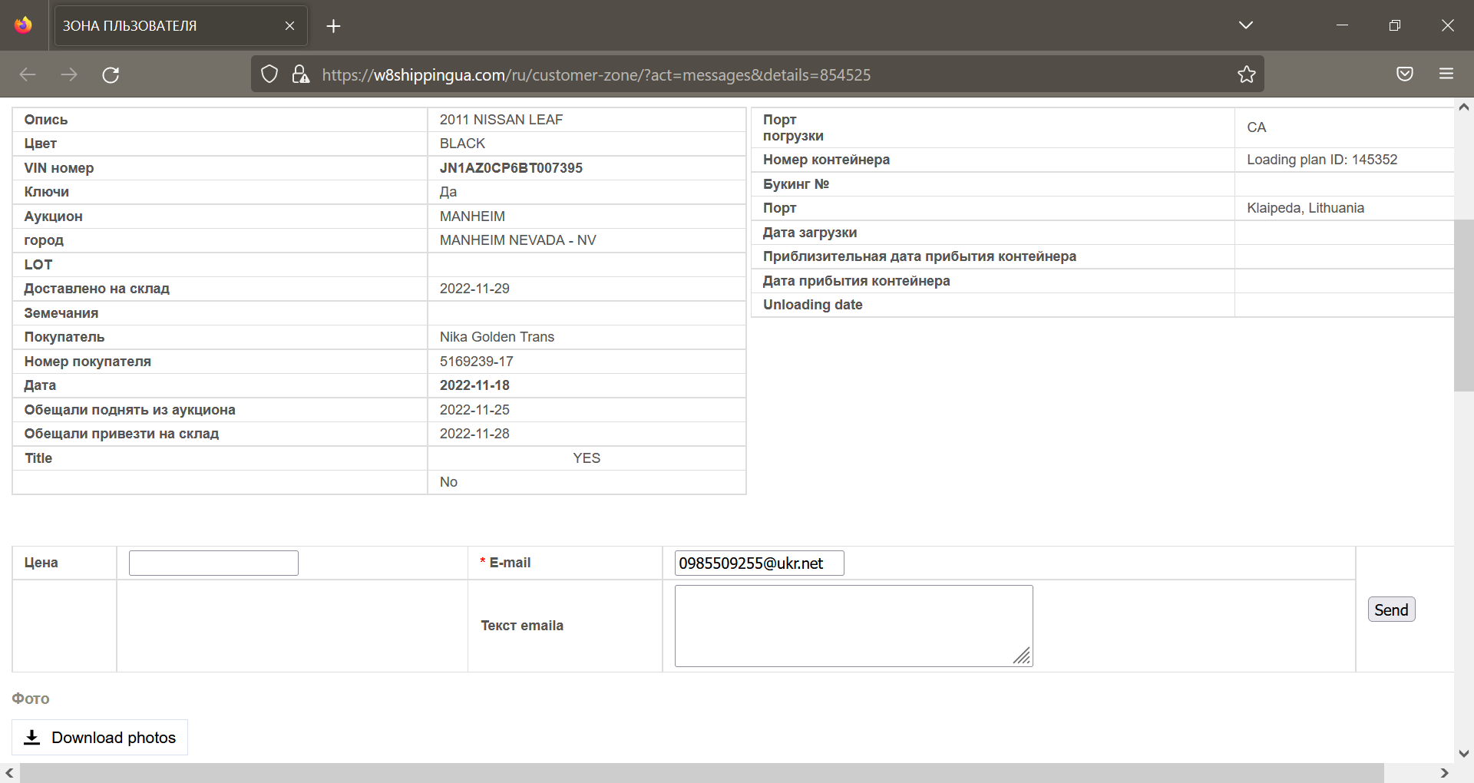
Task: Focus the Цена price input field
Action: point(213,563)
